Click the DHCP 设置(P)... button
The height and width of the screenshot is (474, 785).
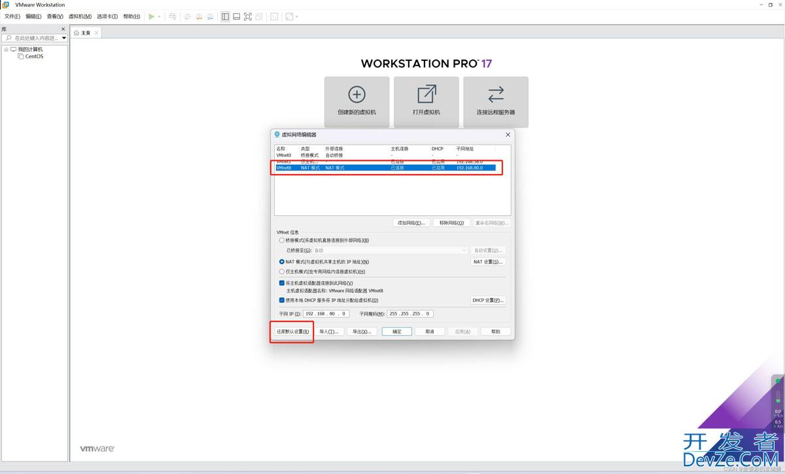488,300
